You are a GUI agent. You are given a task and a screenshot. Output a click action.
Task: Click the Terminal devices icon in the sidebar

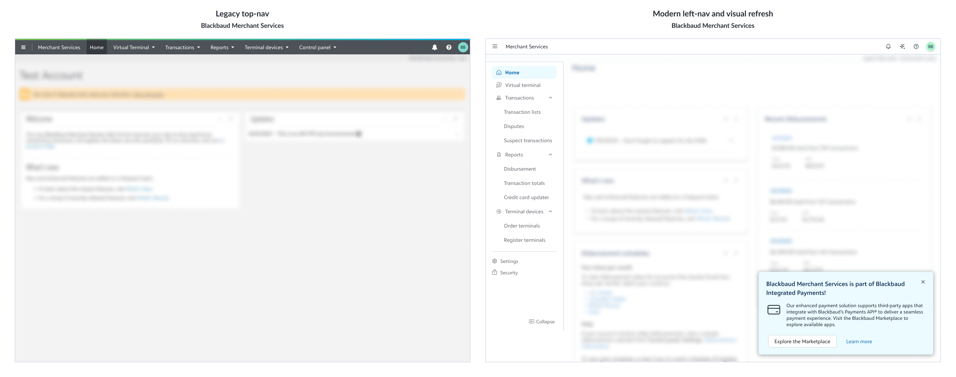(x=499, y=211)
